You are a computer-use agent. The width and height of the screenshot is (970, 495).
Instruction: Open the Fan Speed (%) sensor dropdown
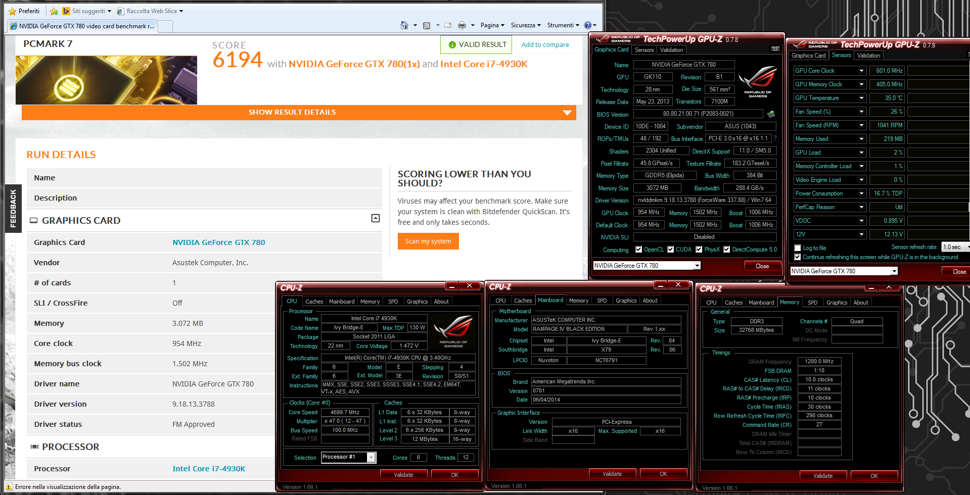pos(862,112)
